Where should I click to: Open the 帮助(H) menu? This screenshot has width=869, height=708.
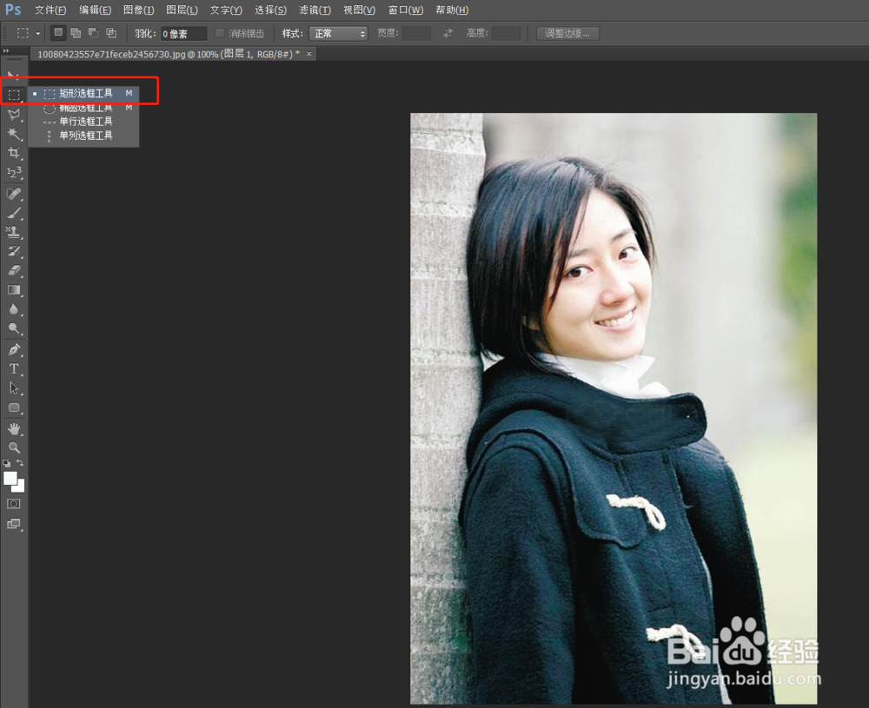[452, 10]
